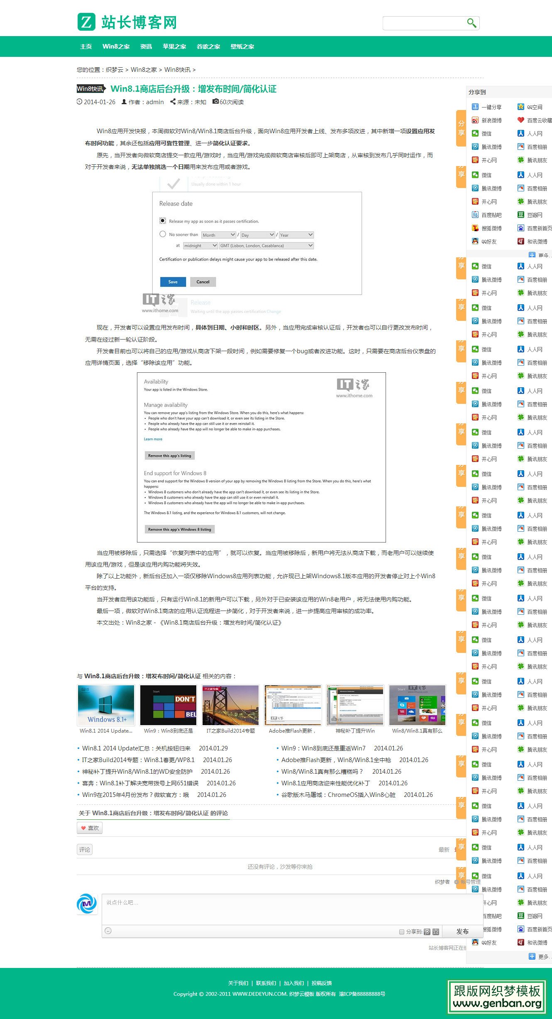This screenshot has height=1019, width=552.
Task: Open the 神秘补丁提升Win thumbnail
Action: [x=355, y=705]
